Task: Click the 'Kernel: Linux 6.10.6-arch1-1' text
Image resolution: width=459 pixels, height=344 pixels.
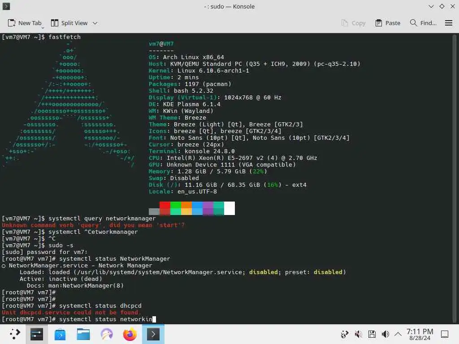Action: (x=199, y=70)
